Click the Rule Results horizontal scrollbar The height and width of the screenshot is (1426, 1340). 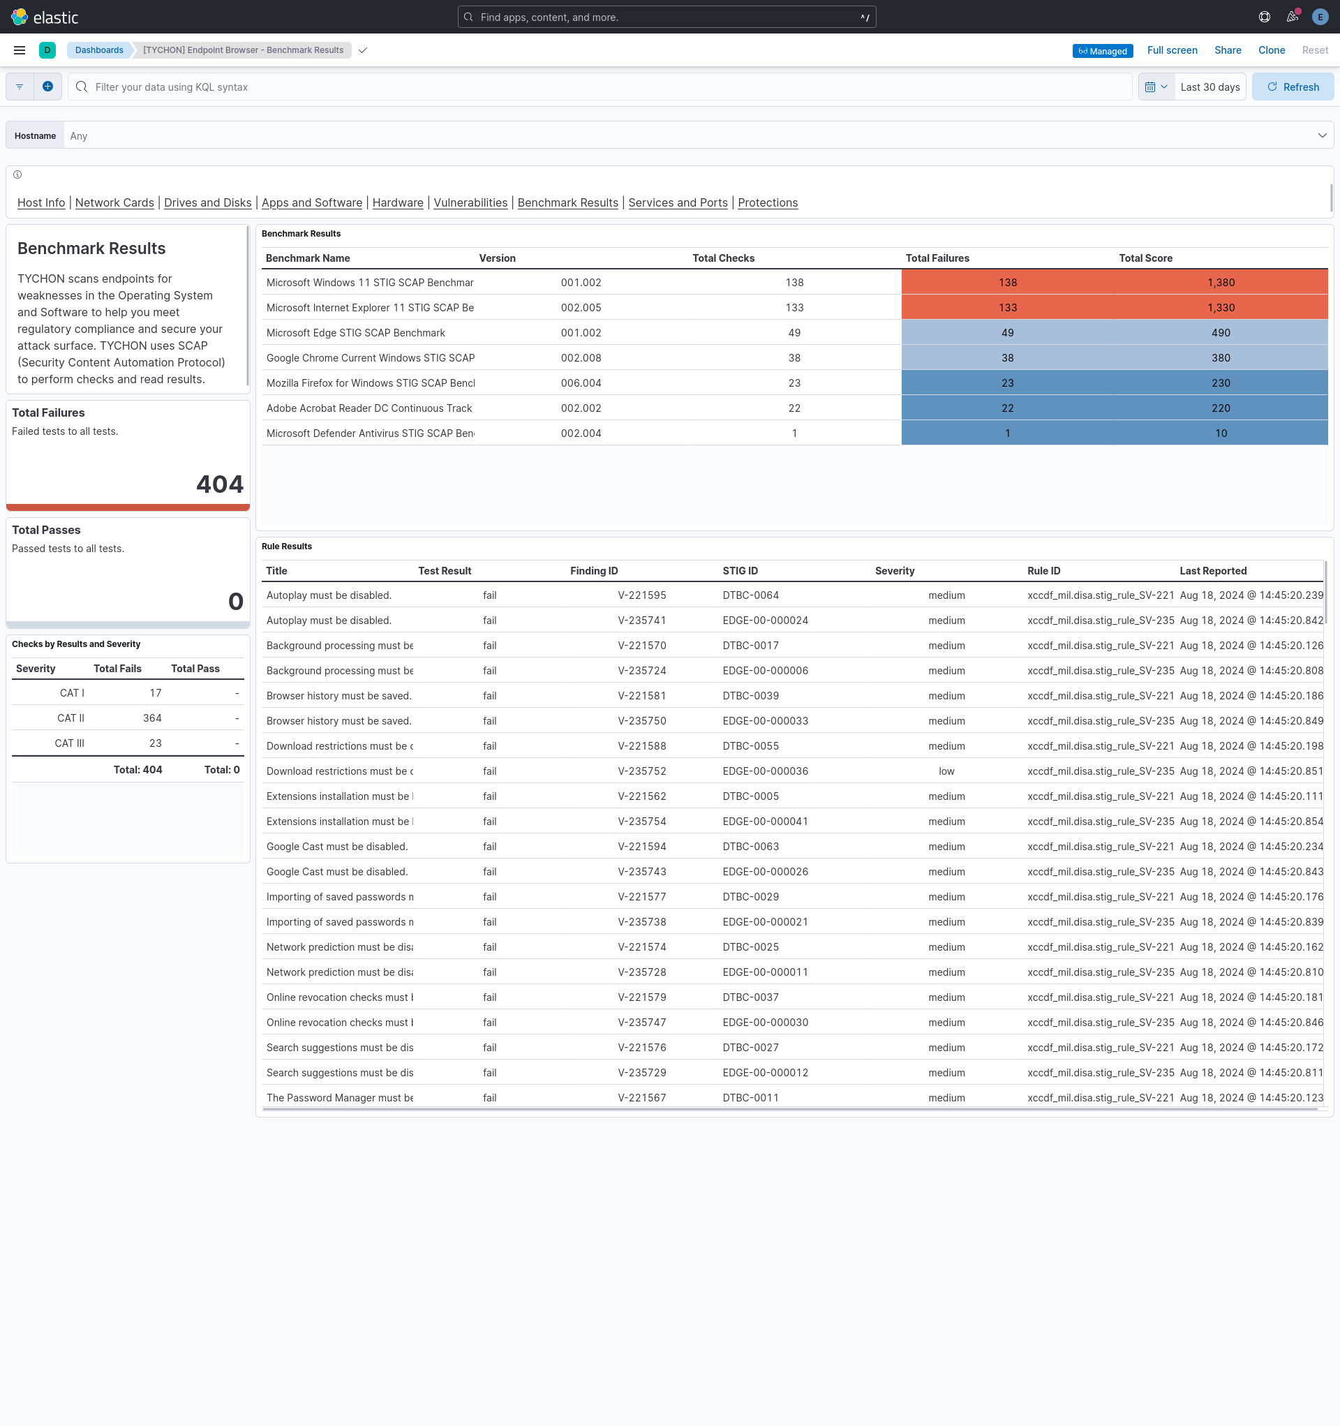point(790,1109)
